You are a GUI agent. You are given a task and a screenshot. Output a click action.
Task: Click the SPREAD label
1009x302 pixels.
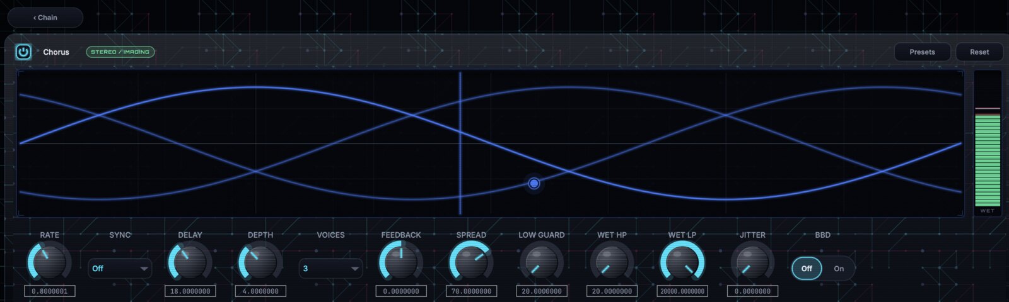471,235
